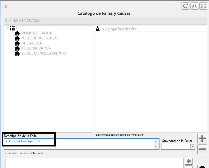
Task: Click puzzle icon beside MOTOREDUCTORES
Action: (17, 38)
